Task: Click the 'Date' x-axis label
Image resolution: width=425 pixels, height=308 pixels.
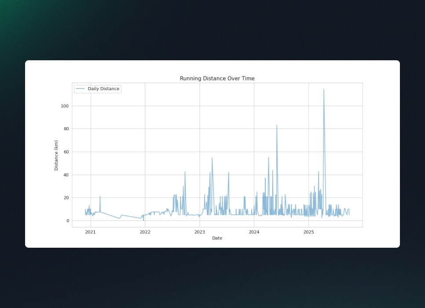Action: (217, 238)
